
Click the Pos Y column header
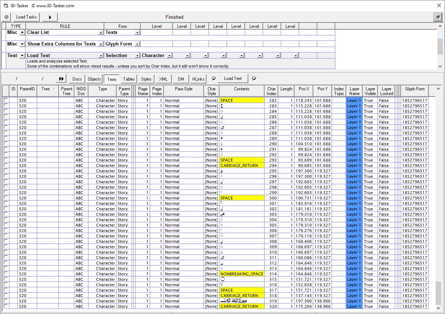click(x=323, y=91)
